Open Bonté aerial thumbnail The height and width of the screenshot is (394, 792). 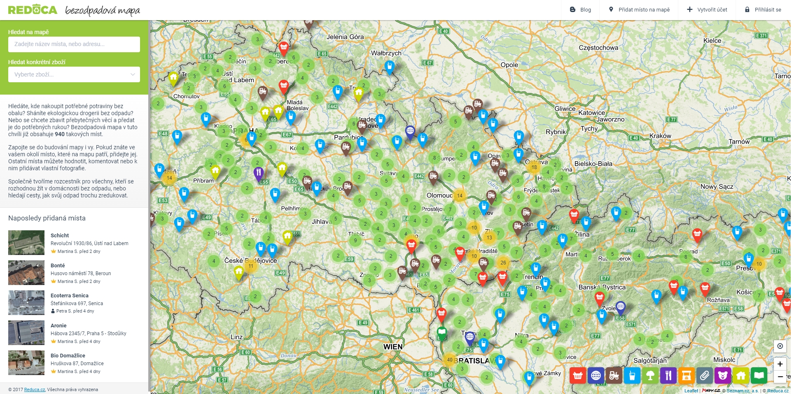point(26,273)
